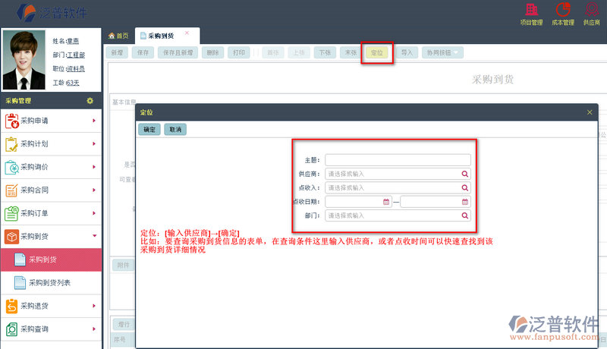Click 取消 in the 定位 dialog

[x=175, y=129]
